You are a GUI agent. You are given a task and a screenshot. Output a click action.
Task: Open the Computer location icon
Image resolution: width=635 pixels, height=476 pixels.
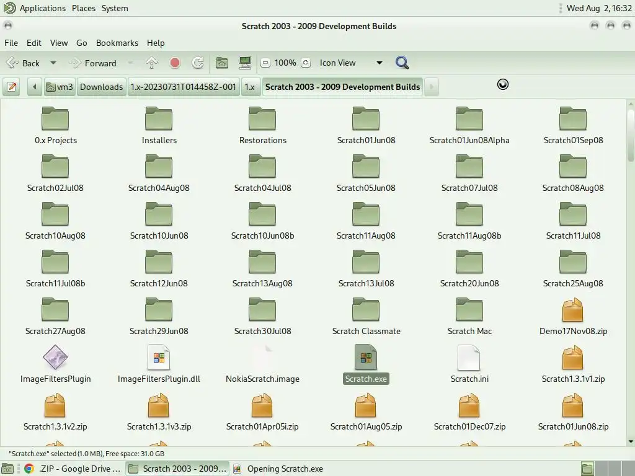tap(245, 63)
